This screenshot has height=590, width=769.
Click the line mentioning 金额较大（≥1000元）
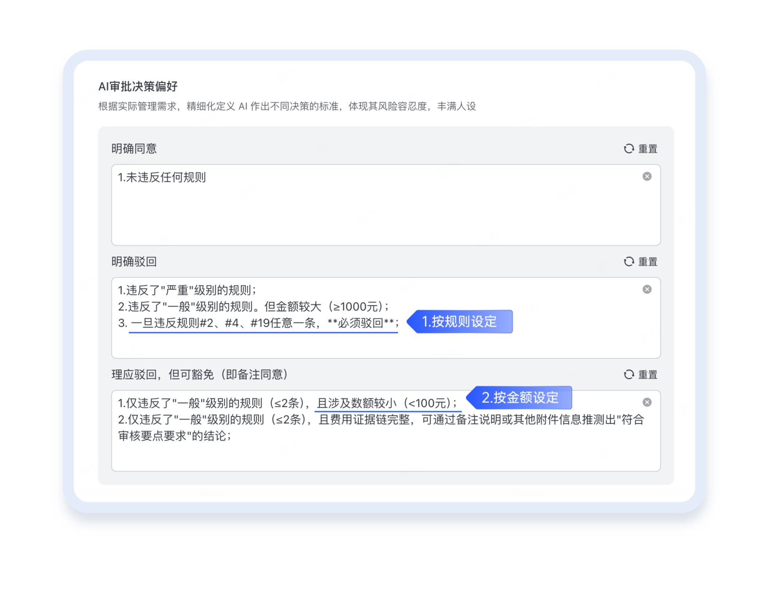[253, 307]
